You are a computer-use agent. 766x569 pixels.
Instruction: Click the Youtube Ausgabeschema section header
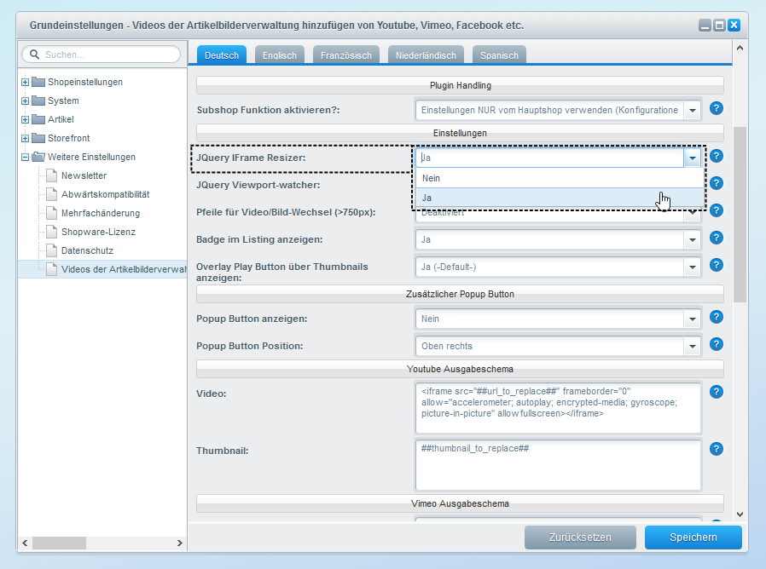pos(460,369)
